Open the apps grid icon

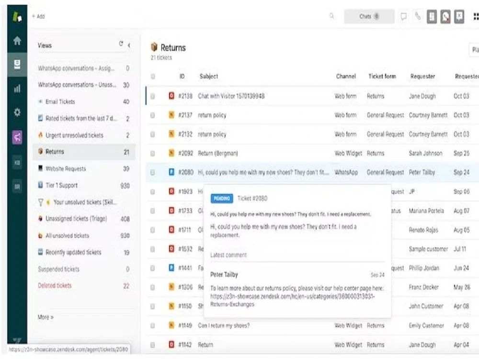476,16
